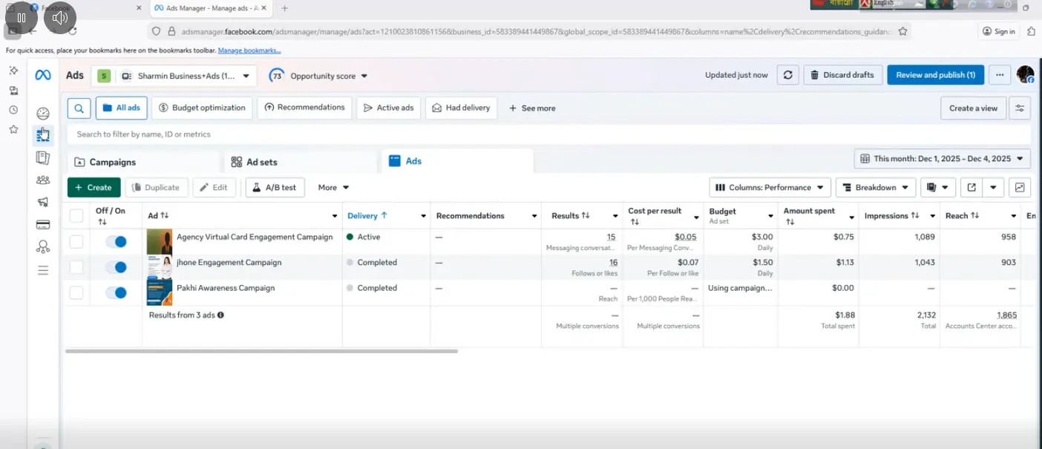This screenshot has height=449, width=1042.
Task: Select the Pakhi Awareness Campaign checkbox
Action: [76, 292]
